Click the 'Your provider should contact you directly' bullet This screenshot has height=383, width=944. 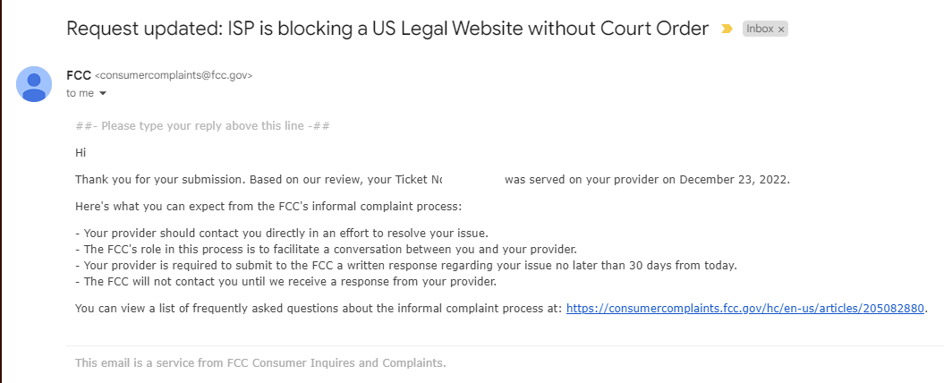tap(282, 233)
